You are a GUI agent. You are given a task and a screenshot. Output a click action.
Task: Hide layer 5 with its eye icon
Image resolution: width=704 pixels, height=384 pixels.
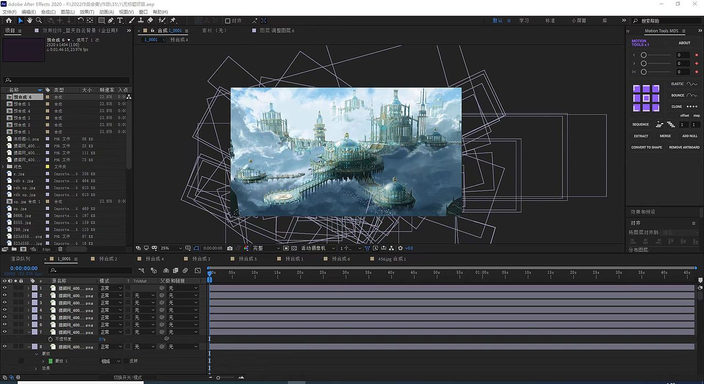tap(4, 317)
